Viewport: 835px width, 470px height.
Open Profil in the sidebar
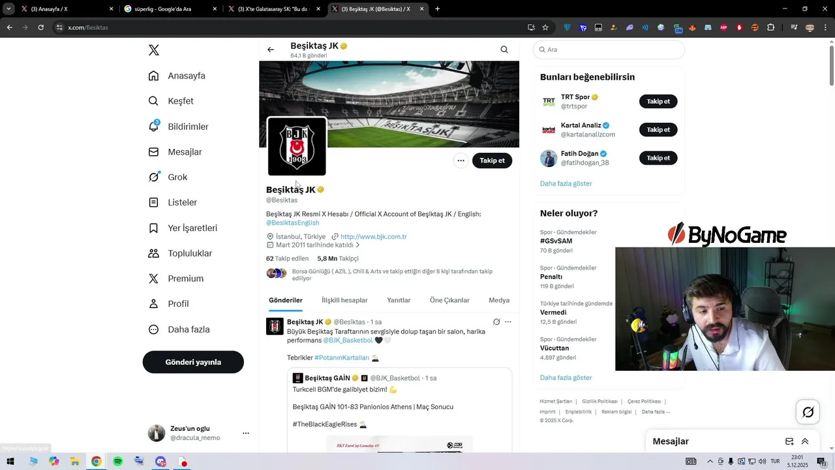pyautogui.click(x=168, y=304)
